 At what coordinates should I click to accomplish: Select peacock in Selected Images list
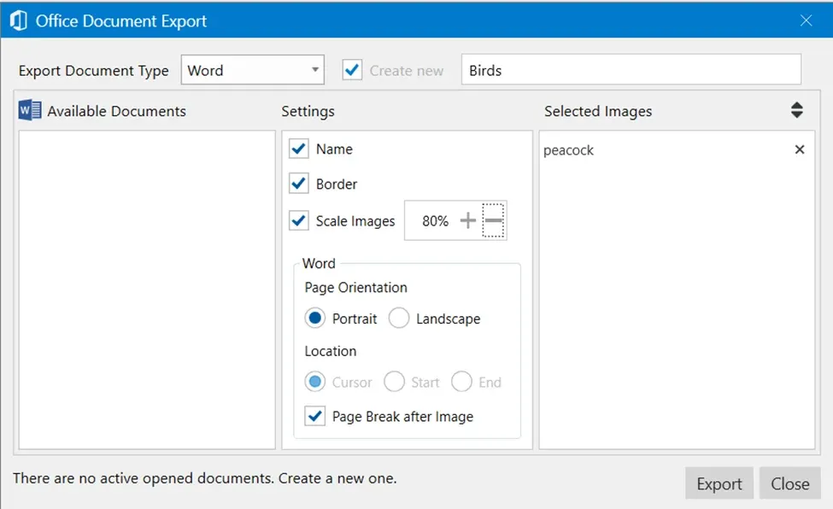coord(568,150)
